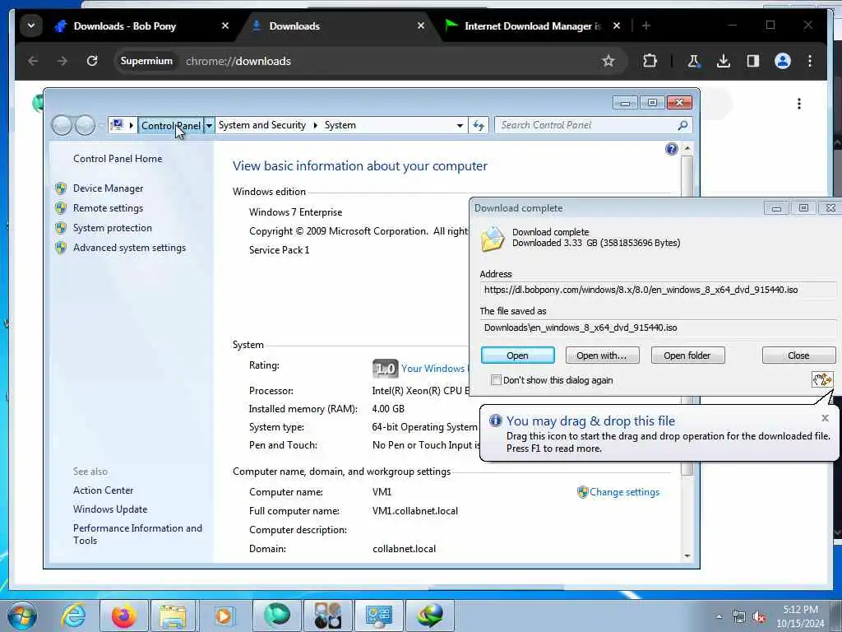Screen dimensions: 842x632
Task: Open the browser tab search dropdown
Action: pos(31,26)
